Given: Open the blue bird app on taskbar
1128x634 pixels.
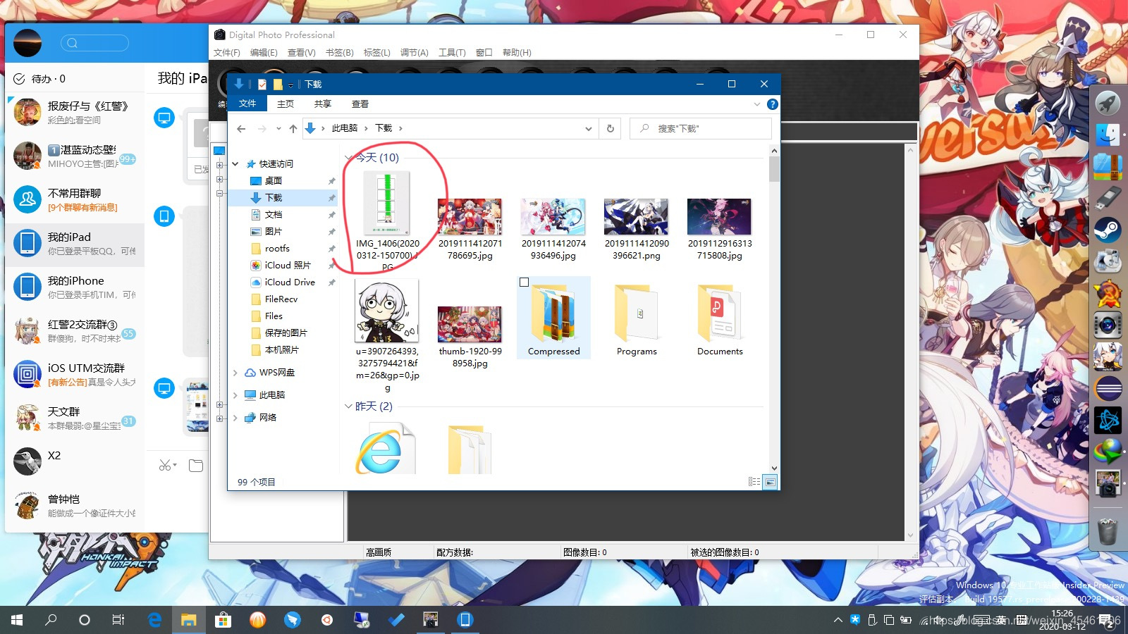Looking at the screenshot, I should (293, 620).
